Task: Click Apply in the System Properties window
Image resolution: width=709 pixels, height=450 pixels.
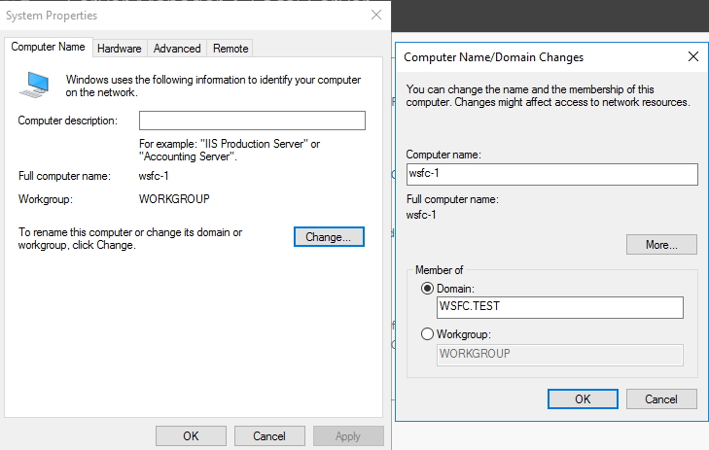Action: (348, 436)
